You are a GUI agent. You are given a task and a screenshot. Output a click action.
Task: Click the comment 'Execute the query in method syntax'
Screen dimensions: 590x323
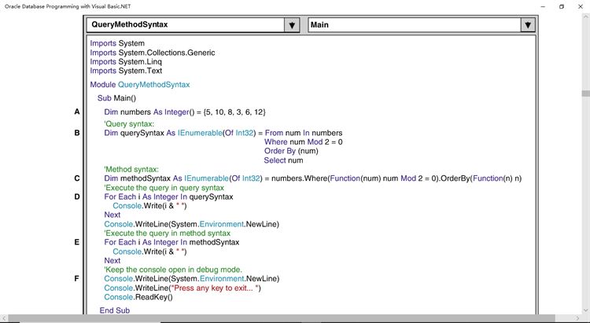click(167, 233)
